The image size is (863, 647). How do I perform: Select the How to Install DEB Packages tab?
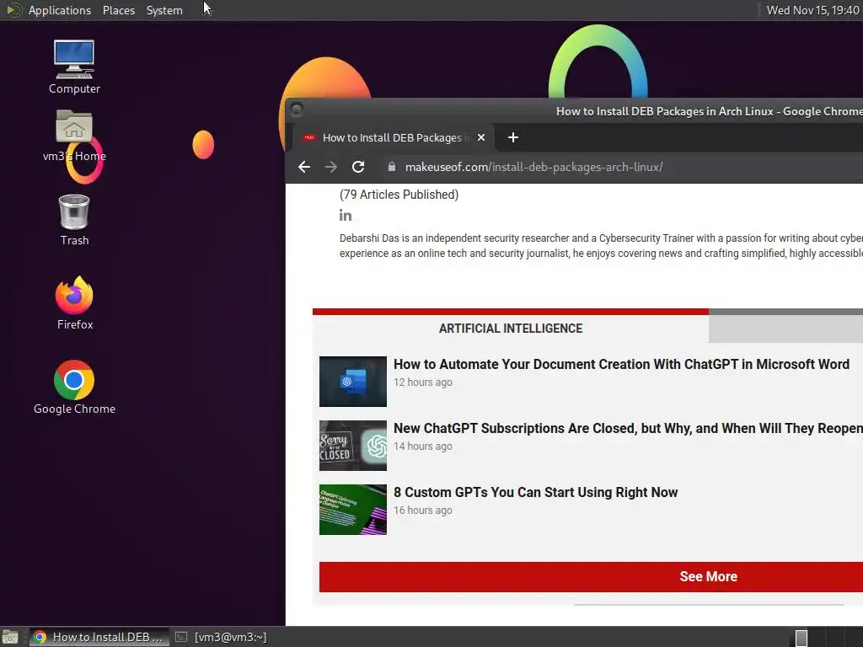[x=392, y=137]
